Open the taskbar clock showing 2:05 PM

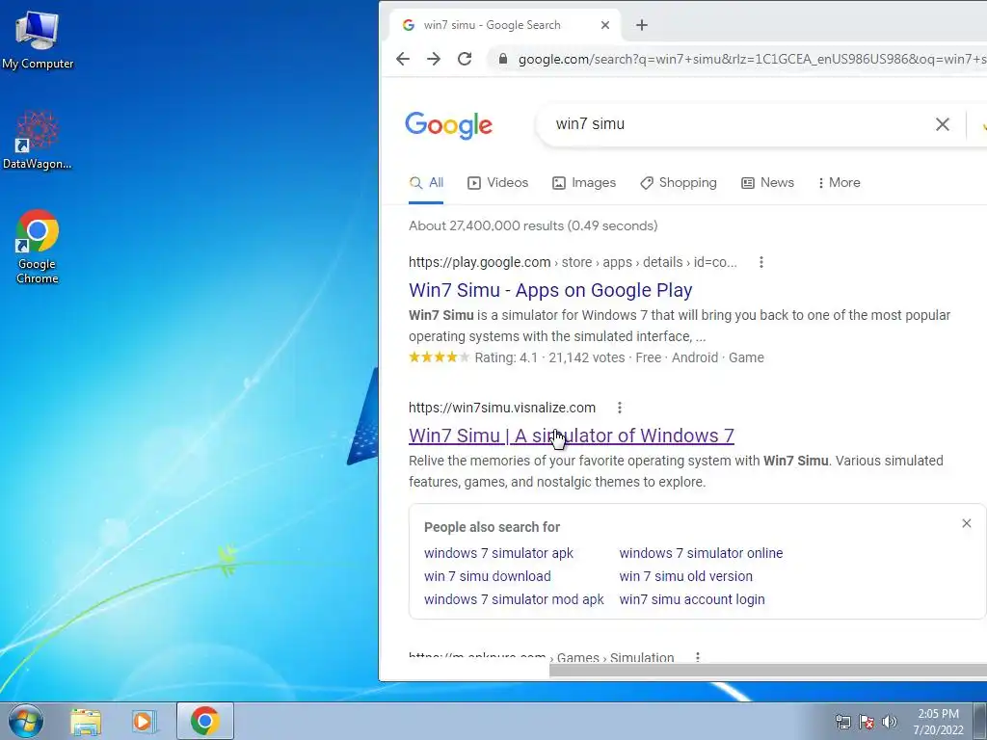938,722
